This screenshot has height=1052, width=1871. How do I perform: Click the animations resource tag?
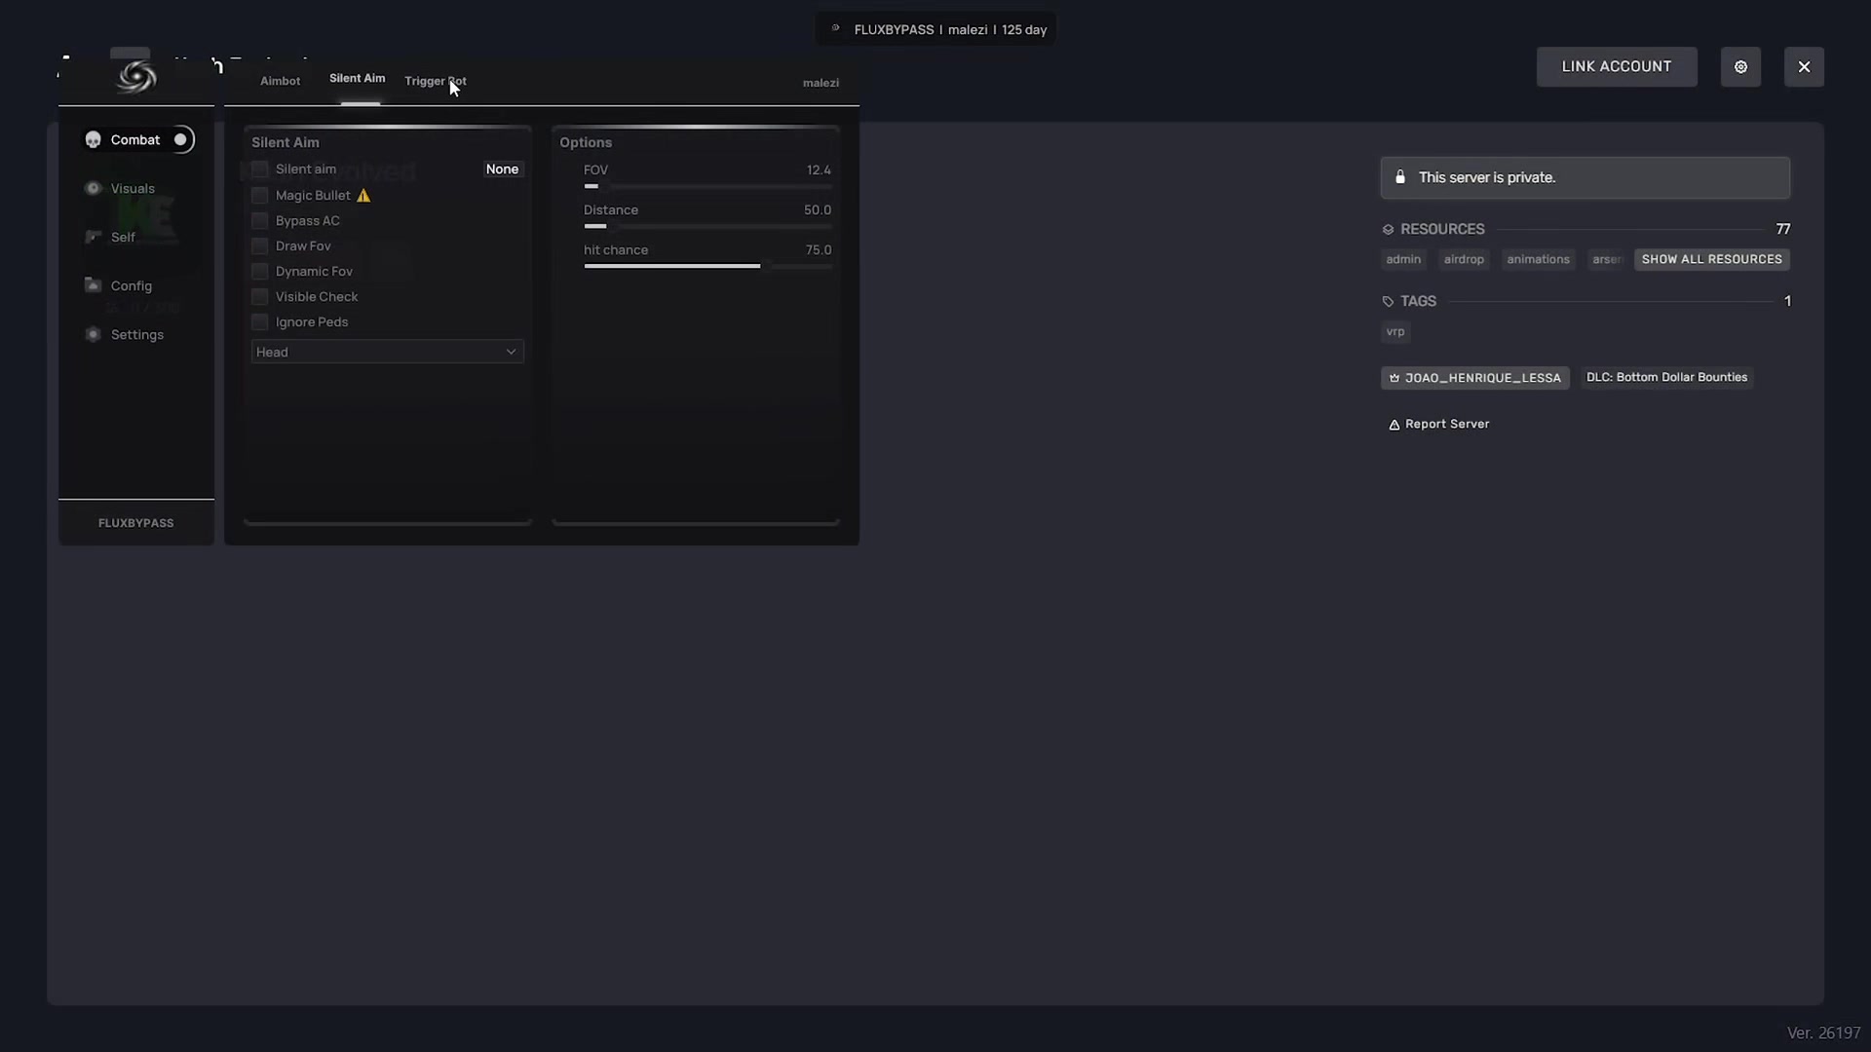[1539, 260]
